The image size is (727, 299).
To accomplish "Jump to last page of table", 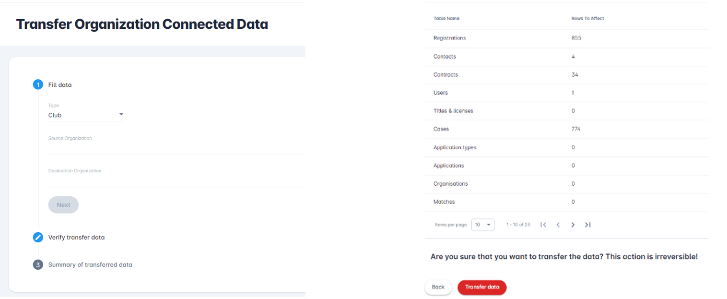I will pyautogui.click(x=587, y=225).
